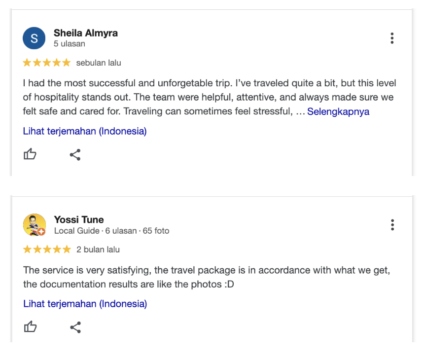Click the 'sebulan lalu' timestamp
The height and width of the screenshot is (358, 423).
point(99,63)
